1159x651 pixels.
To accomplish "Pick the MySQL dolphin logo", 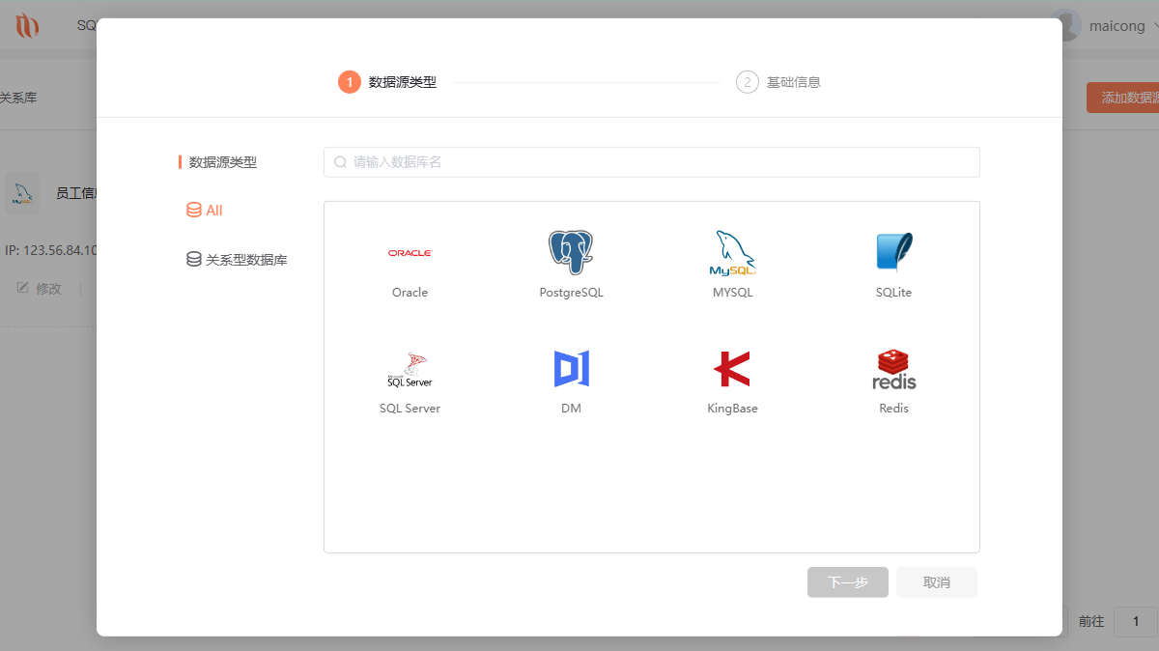I will pos(732,253).
